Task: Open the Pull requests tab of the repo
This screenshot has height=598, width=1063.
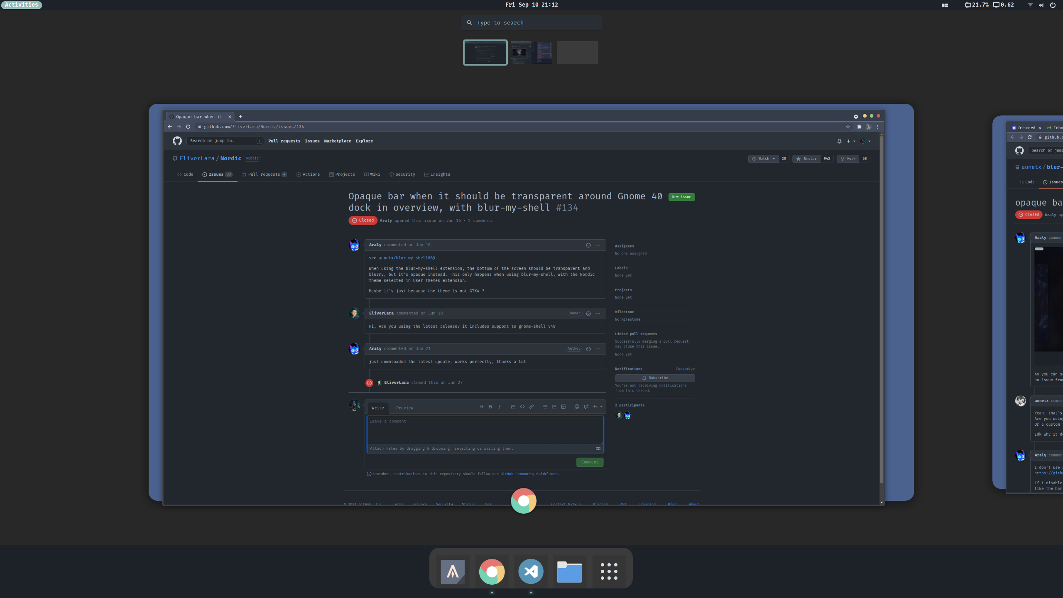Action: point(265,174)
